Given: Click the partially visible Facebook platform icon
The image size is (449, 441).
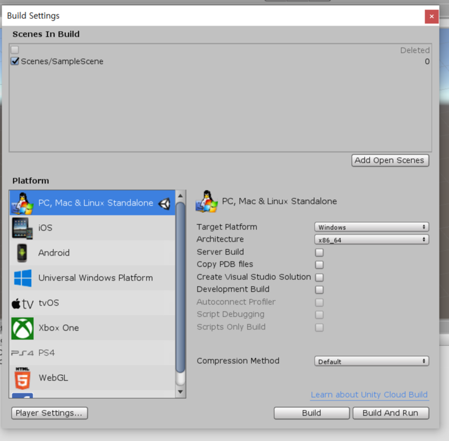Looking at the screenshot, I should [22, 395].
